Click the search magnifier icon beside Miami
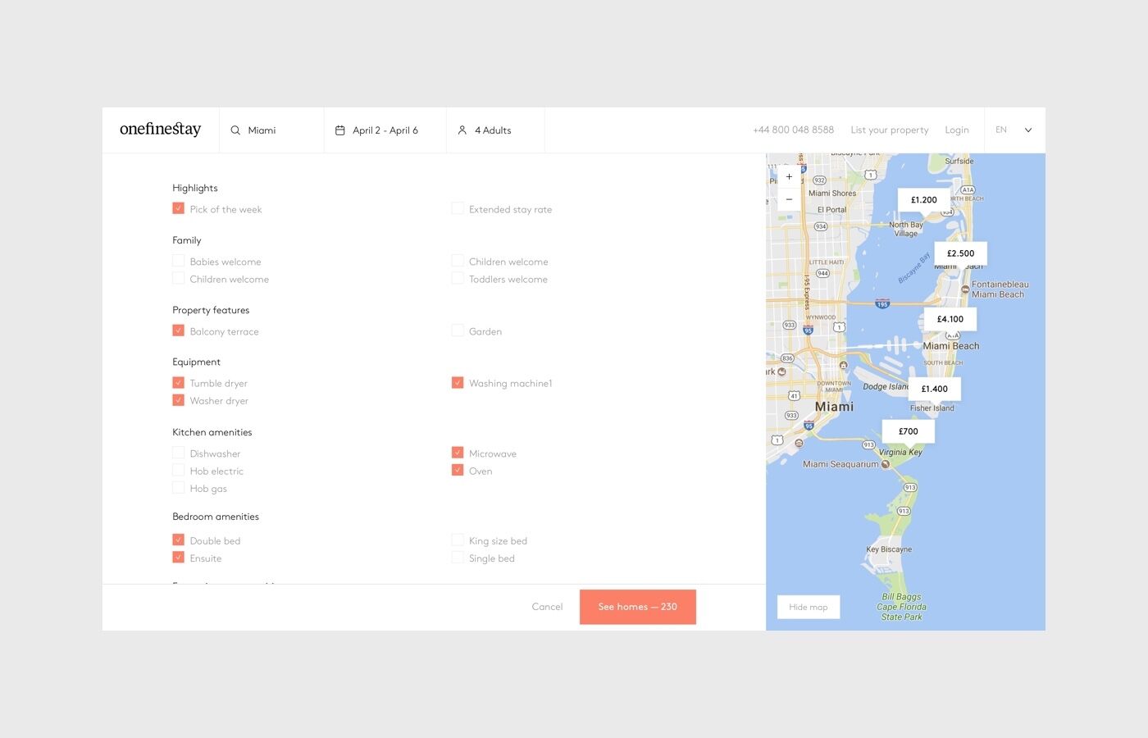The height and width of the screenshot is (738, 1148). [235, 130]
